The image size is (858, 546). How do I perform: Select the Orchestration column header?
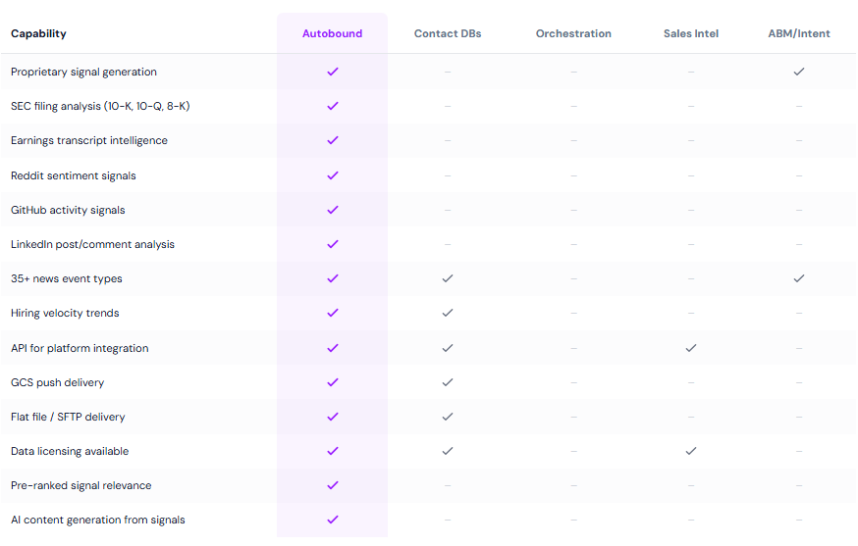point(573,34)
